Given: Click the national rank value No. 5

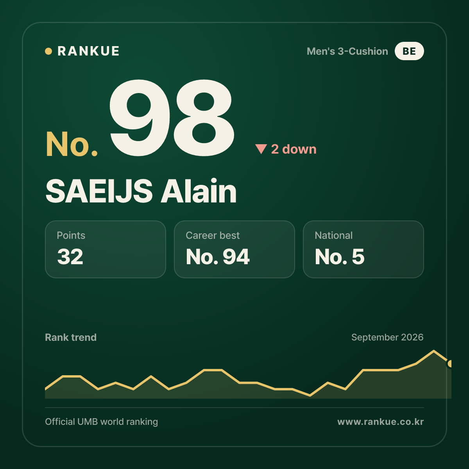Looking at the screenshot, I should pyautogui.click(x=340, y=257).
